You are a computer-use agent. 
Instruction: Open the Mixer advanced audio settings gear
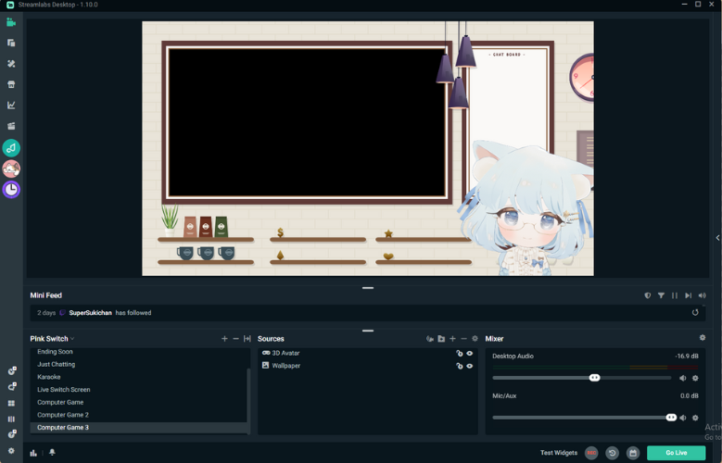(703, 338)
